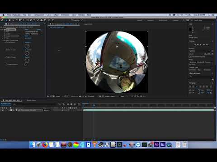
Task: Select the Hand tool
Action: [9, 20]
